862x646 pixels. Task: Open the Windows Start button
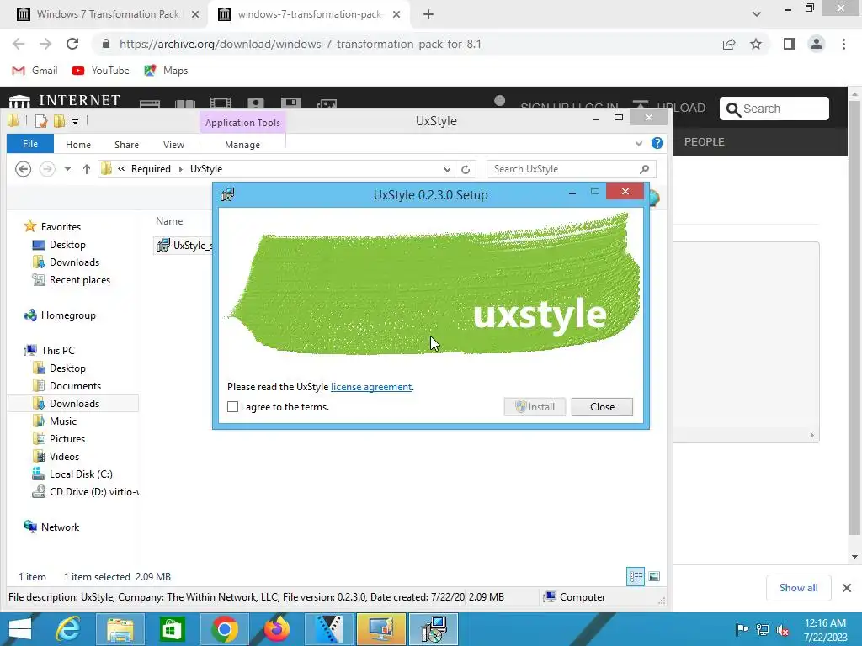pos(20,629)
